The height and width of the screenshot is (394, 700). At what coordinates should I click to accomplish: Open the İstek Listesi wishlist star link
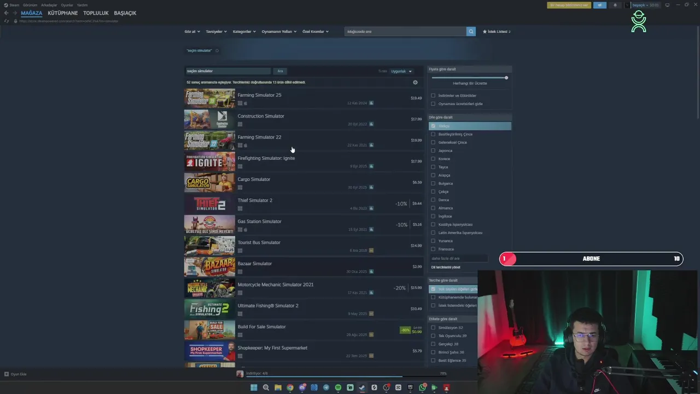click(496, 32)
